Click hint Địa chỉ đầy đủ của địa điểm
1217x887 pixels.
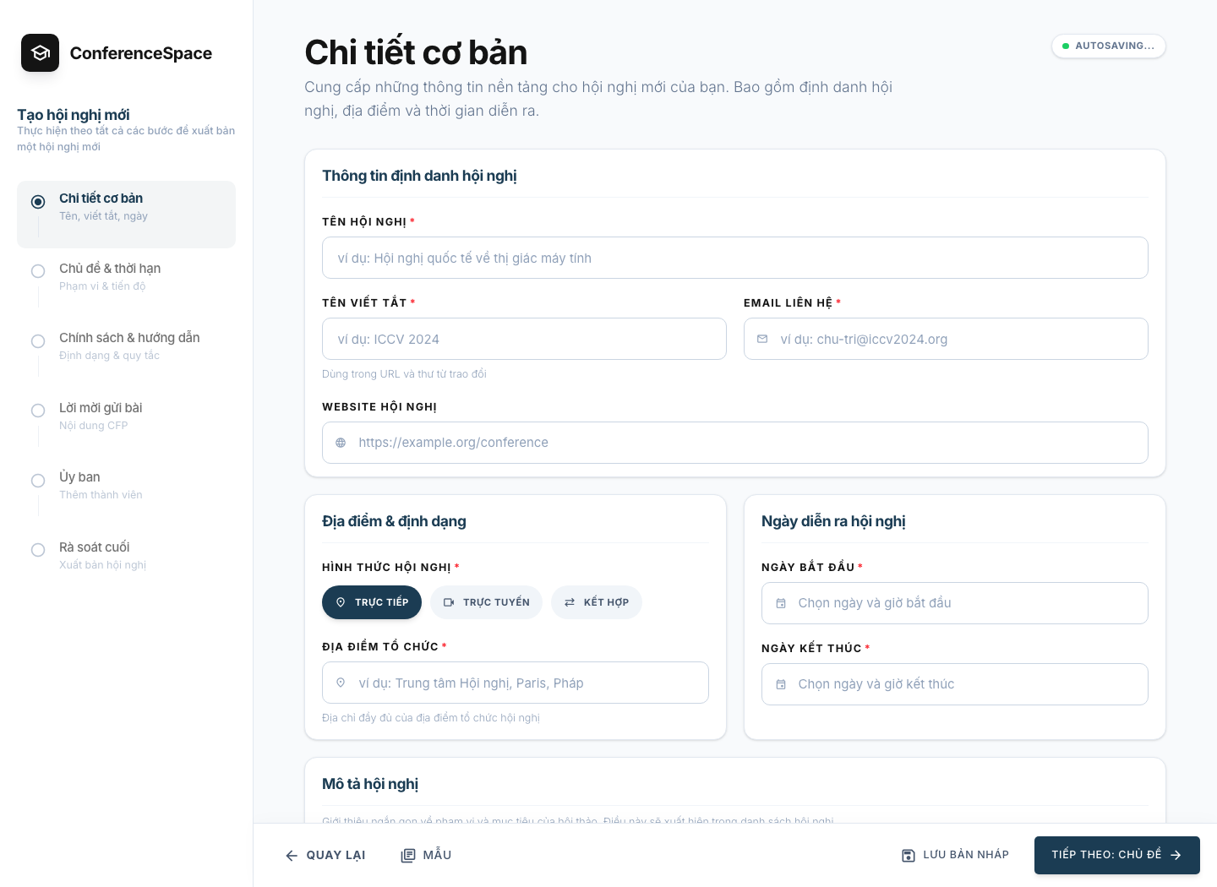click(x=431, y=718)
